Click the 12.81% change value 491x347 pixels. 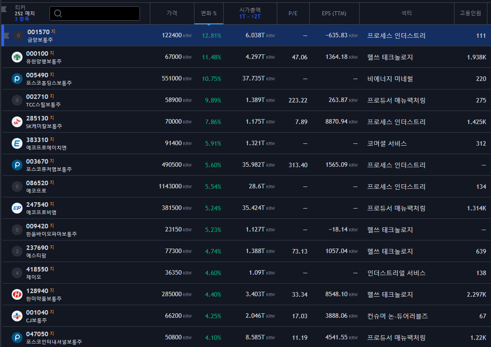pos(212,36)
